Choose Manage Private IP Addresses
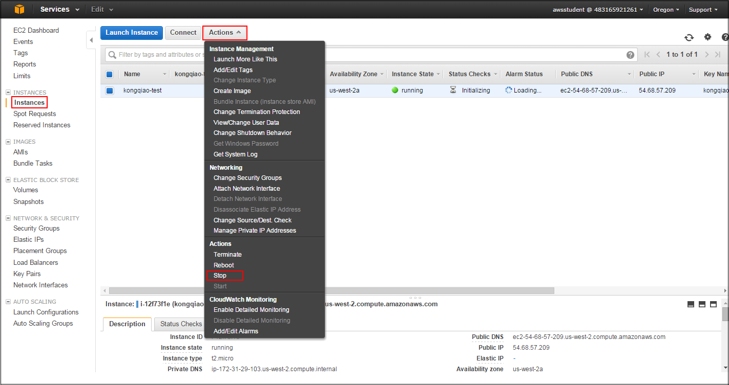The width and height of the screenshot is (729, 385). tap(255, 231)
